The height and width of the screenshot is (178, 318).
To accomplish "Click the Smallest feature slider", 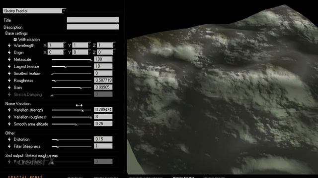I will pos(72,74).
